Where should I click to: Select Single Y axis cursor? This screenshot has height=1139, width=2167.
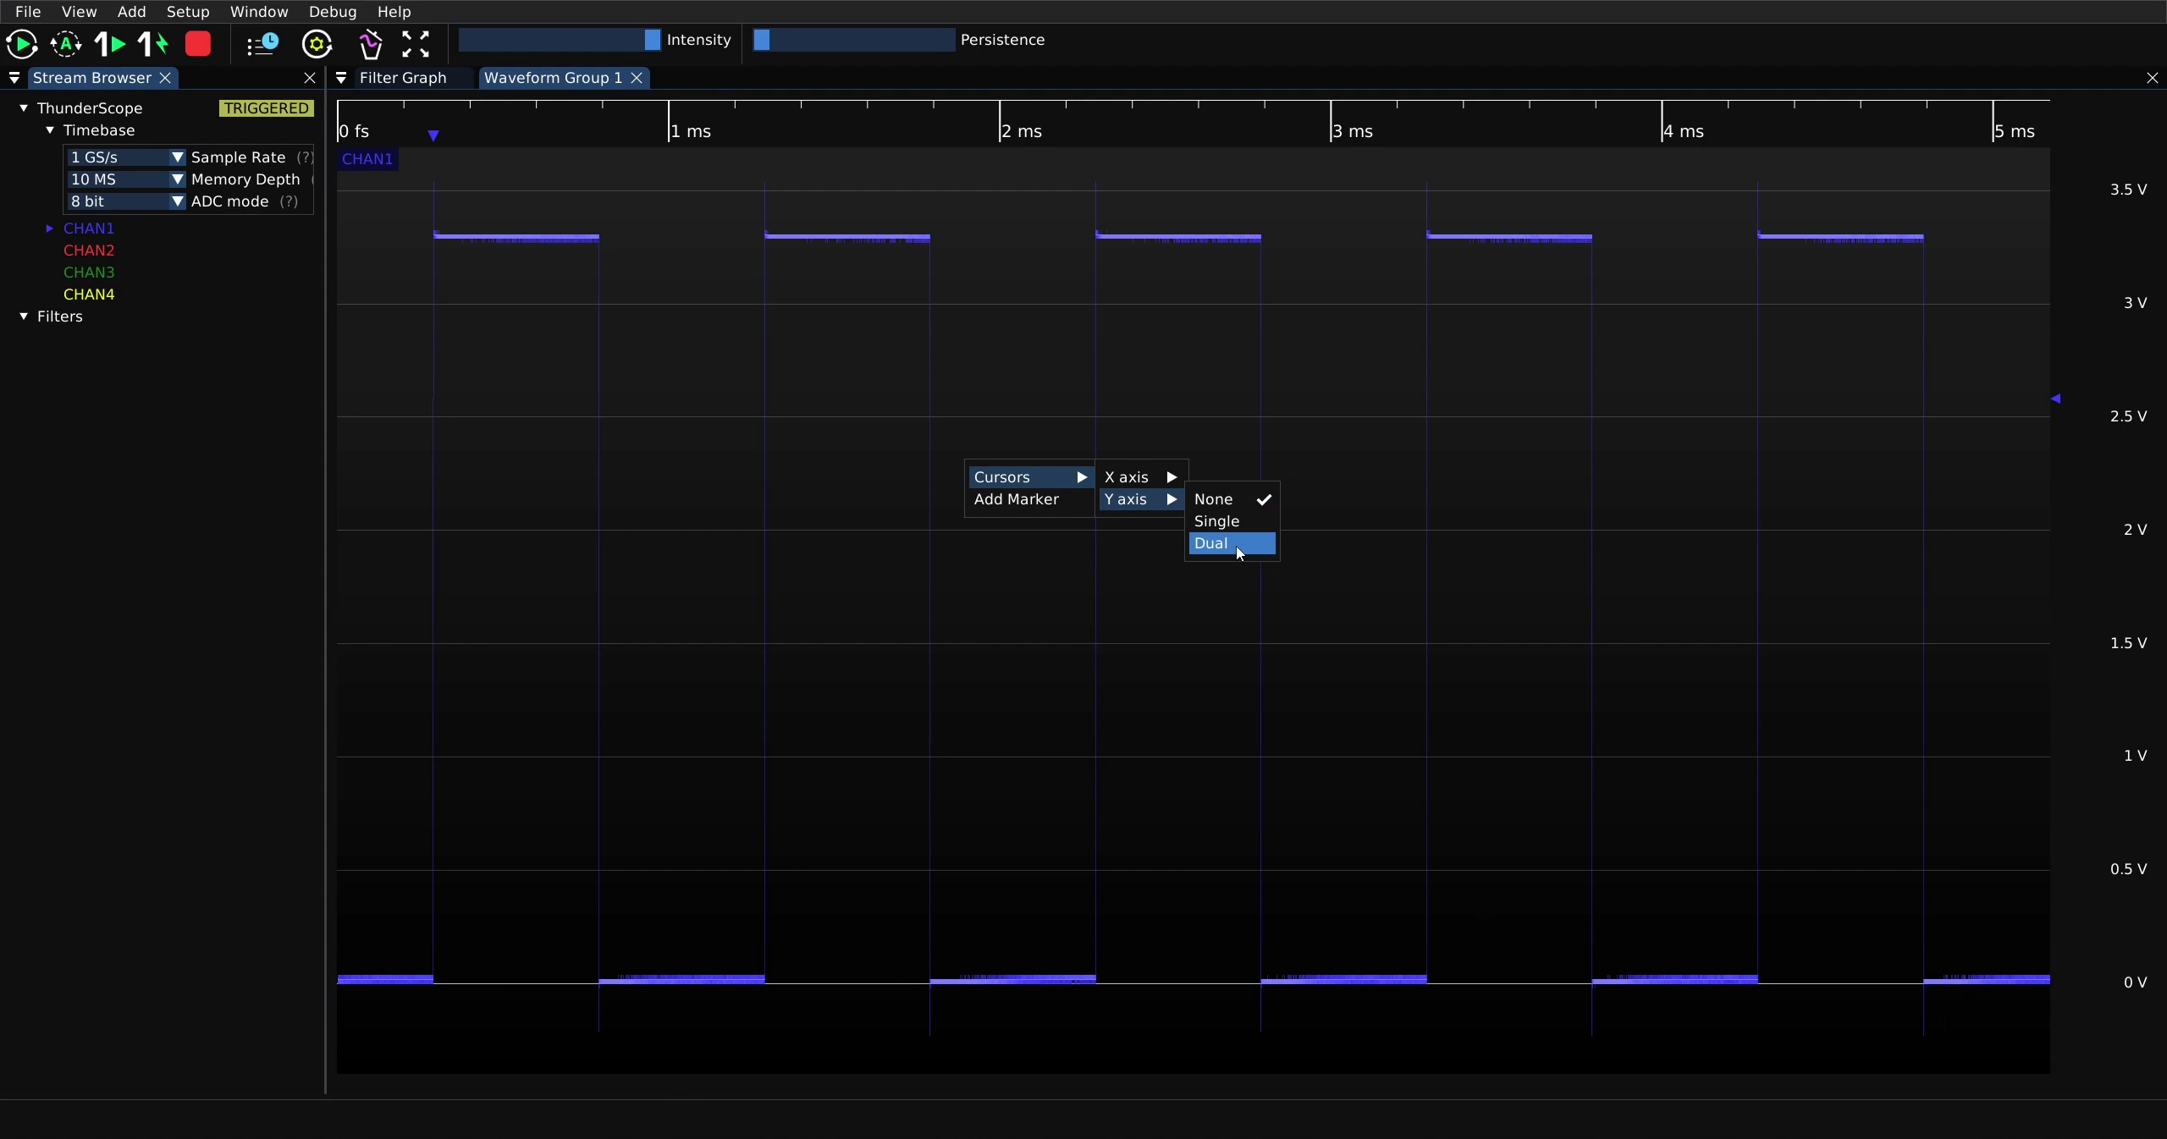point(1232,521)
